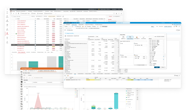Open the red-underlined tab below the record list
The height and width of the screenshot is (110, 187).
point(22,52)
